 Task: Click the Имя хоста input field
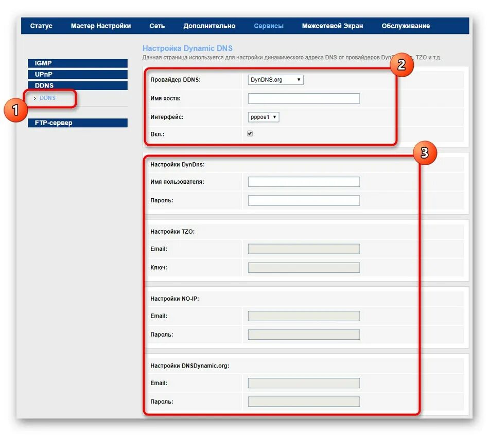click(304, 98)
